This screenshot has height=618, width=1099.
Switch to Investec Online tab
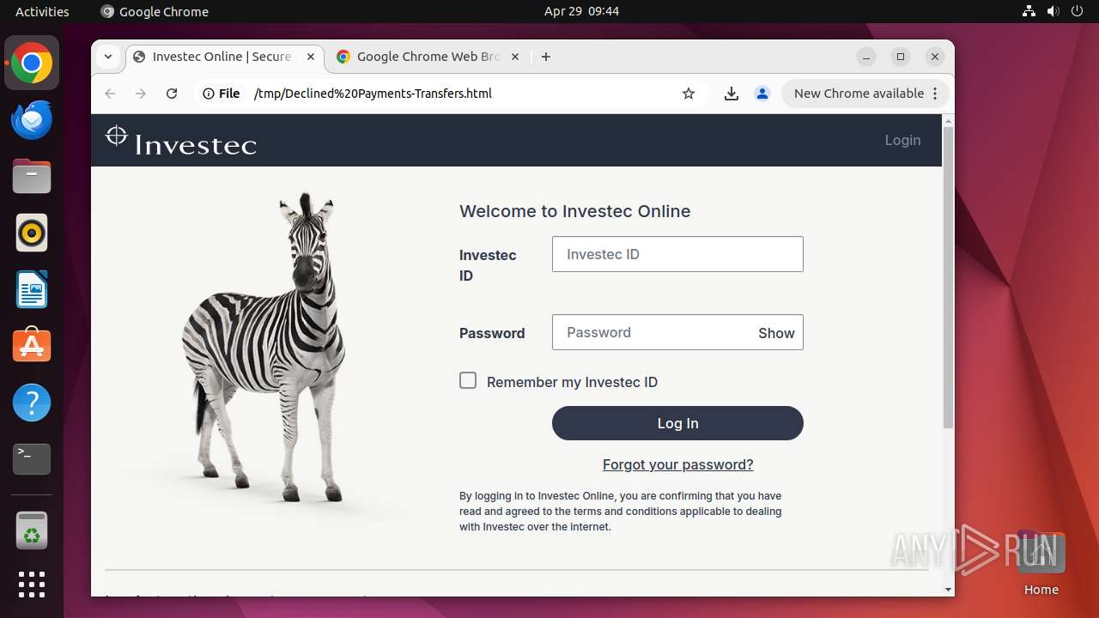point(223,57)
